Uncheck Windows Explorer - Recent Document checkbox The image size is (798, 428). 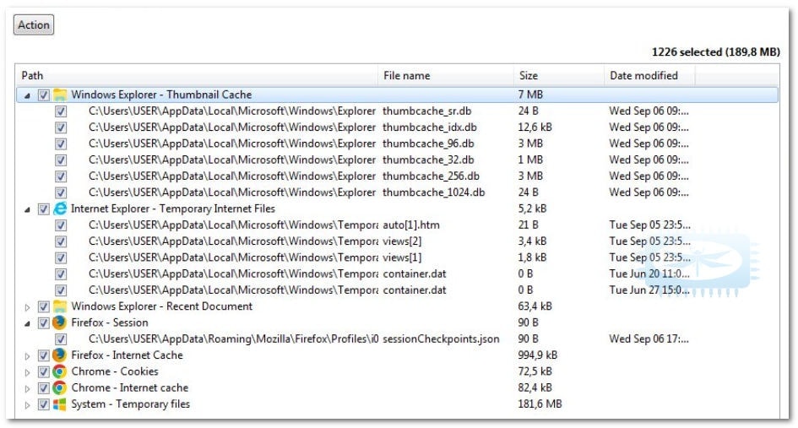pyautogui.click(x=44, y=306)
